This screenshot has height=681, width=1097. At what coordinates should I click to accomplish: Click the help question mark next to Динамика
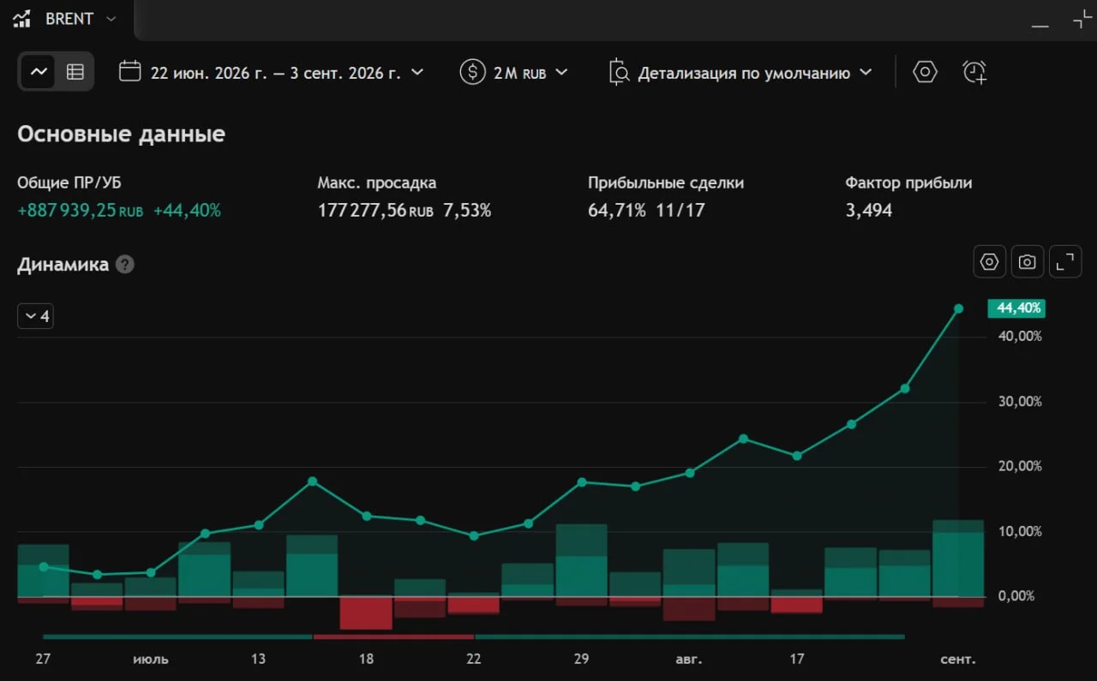pos(125,265)
